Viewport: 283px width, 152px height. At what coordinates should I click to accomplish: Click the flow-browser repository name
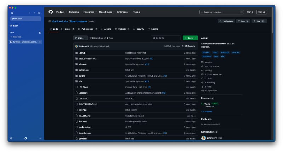79,21
